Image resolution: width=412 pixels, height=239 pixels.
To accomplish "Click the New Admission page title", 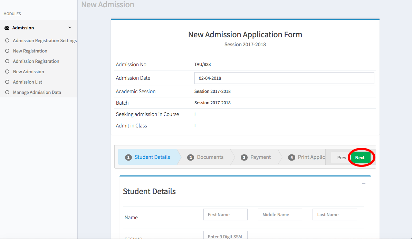I will (108, 4).
